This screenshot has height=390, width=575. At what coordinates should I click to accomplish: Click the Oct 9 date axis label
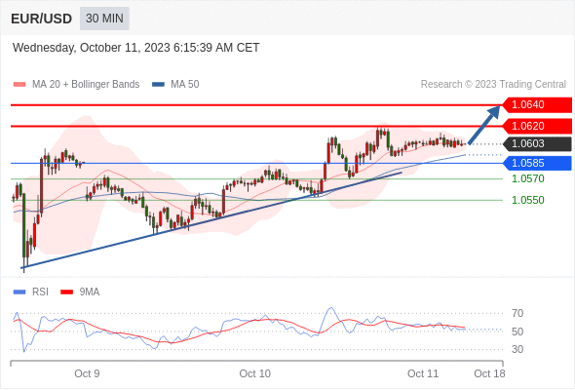(x=87, y=373)
